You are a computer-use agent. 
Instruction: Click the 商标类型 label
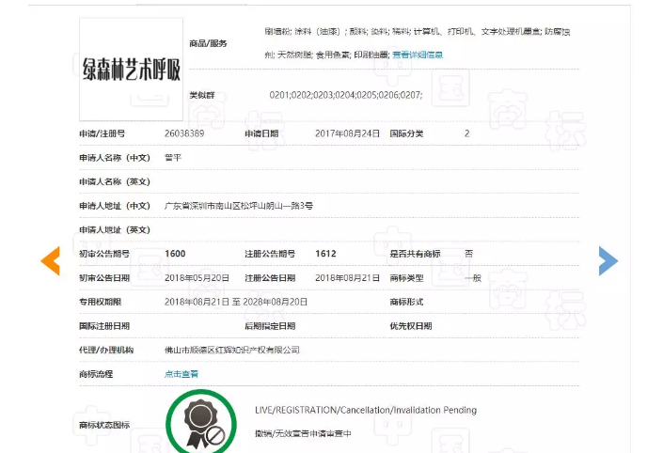tap(406, 278)
